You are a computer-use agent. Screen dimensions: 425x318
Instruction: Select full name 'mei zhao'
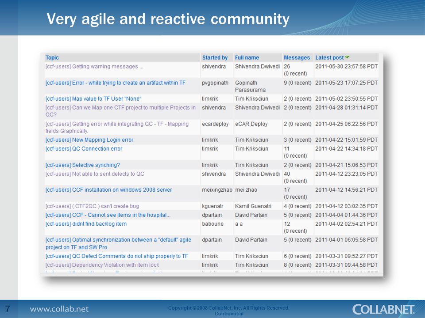(246, 190)
